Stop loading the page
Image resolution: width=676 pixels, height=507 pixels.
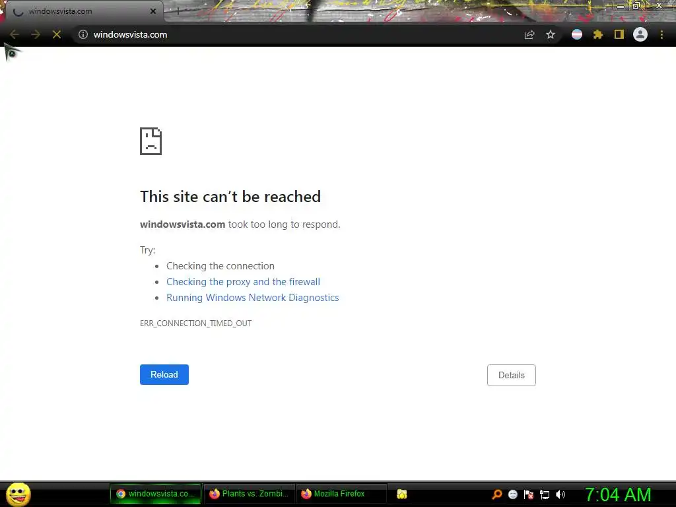57,34
